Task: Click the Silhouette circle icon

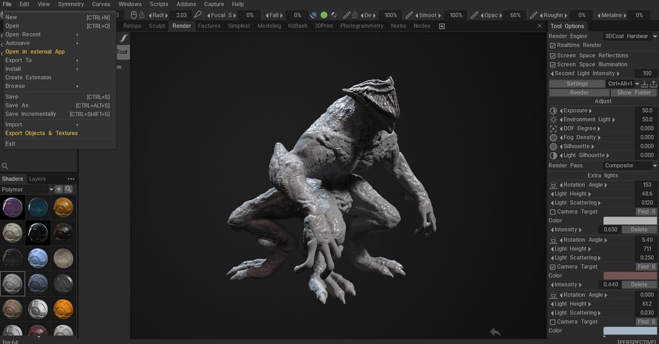Action: (x=553, y=146)
